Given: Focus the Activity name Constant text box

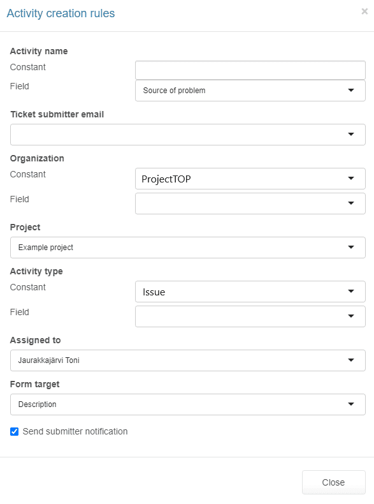Looking at the screenshot, I should [x=250, y=70].
